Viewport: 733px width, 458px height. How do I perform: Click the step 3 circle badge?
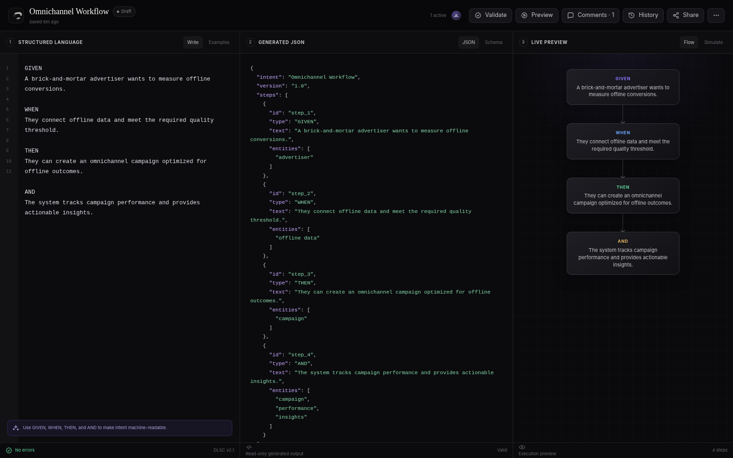pos(523,42)
